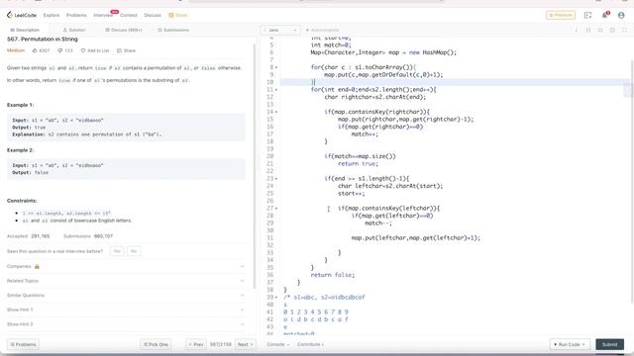Click line number 36 in gutter
The height and width of the screenshot is (356, 634).
coord(270,275)
